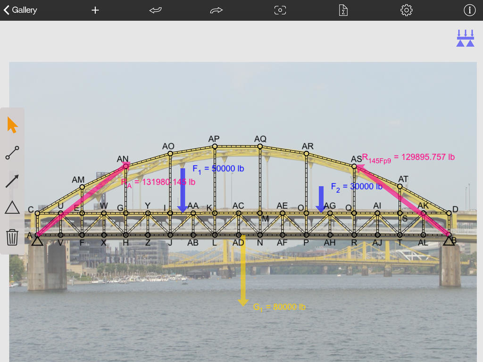The height and width of the screenshot is (362, 483).
Task: Open the calculation report document icon
Action: [x=343, y=10]
